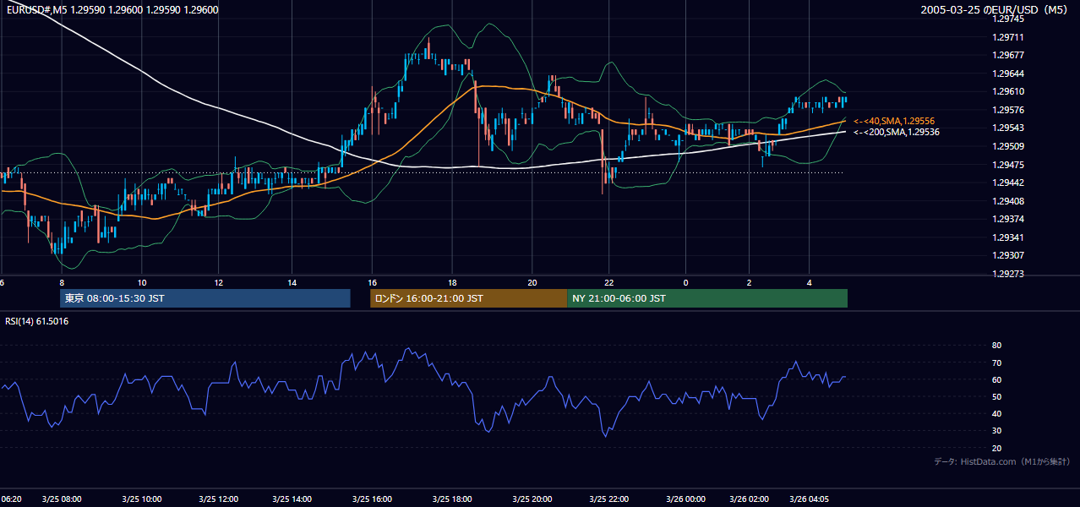Click the 200 SMA 1.29536 label
The image size is (1080, 507).
[896, 132]
